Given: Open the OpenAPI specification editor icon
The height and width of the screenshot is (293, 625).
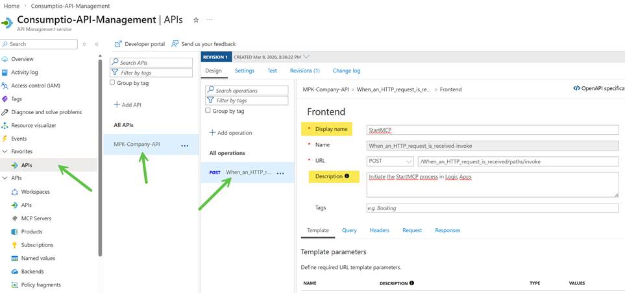Looking at the screenshot, I should click(577, 88).
